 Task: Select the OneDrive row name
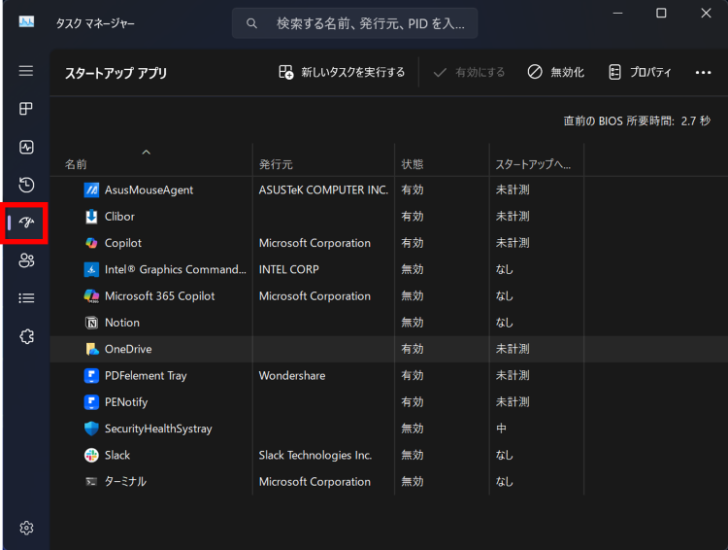click(x=128, y=349)
